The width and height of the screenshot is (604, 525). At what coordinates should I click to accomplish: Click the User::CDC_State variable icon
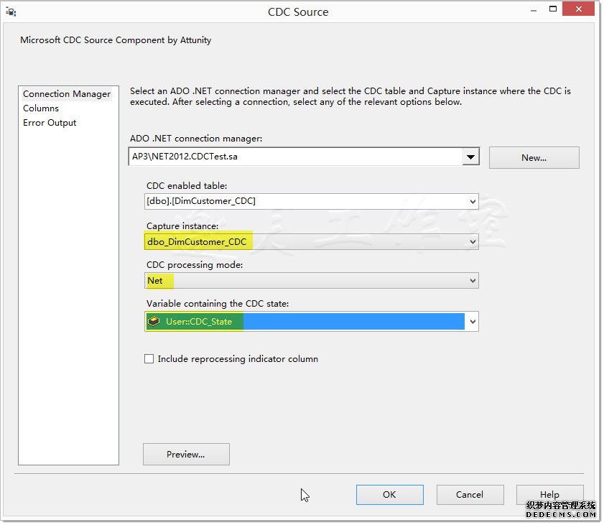[x=154, y=322]
